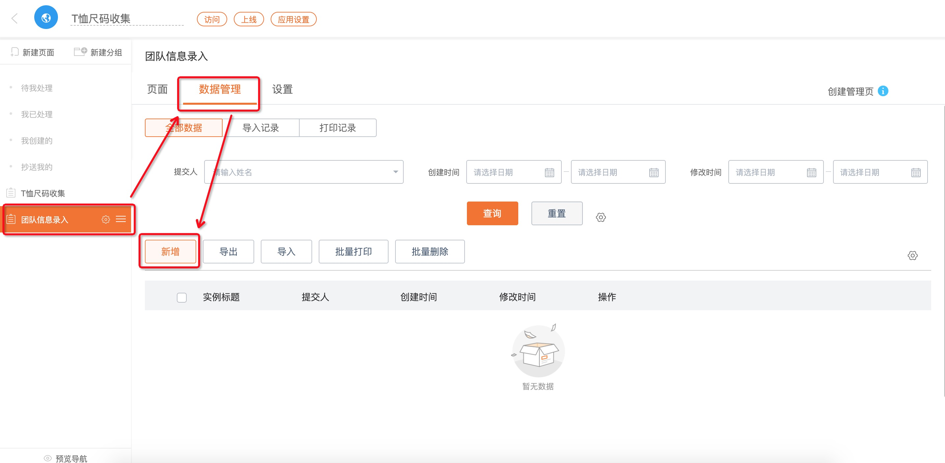Click the back arrow icon

coord(15,18)
